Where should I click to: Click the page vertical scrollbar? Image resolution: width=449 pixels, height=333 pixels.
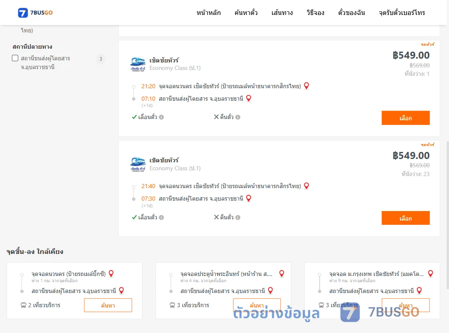448,215
